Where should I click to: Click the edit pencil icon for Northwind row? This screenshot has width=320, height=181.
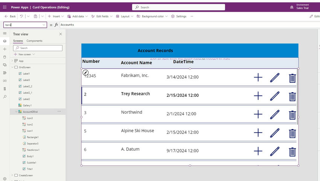tap(275, 114)
